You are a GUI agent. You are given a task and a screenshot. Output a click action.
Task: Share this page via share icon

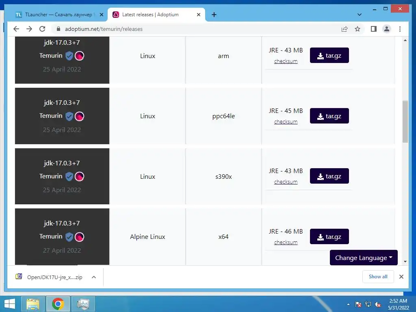(x=344, y=29)
